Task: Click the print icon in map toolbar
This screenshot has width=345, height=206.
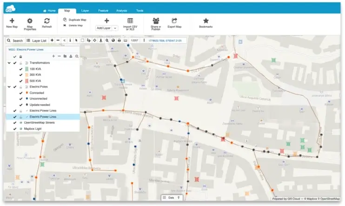Action: [x=119, y=40]
